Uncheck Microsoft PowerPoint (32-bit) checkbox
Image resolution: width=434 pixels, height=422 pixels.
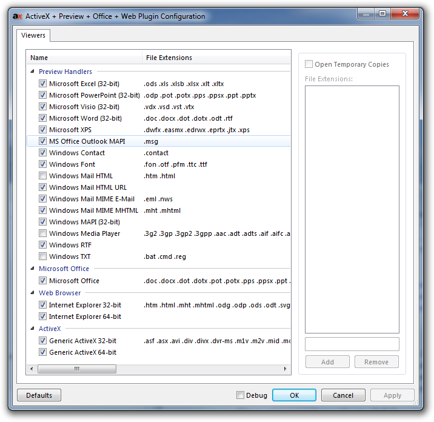42,95
